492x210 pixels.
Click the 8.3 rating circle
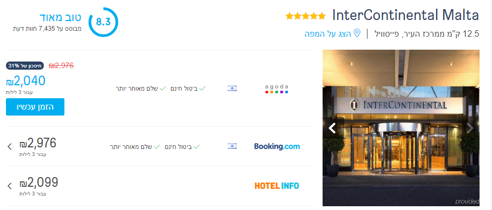[x=103, y=22]
